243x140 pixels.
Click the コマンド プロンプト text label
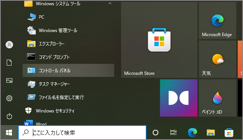[x=54, y=57]
